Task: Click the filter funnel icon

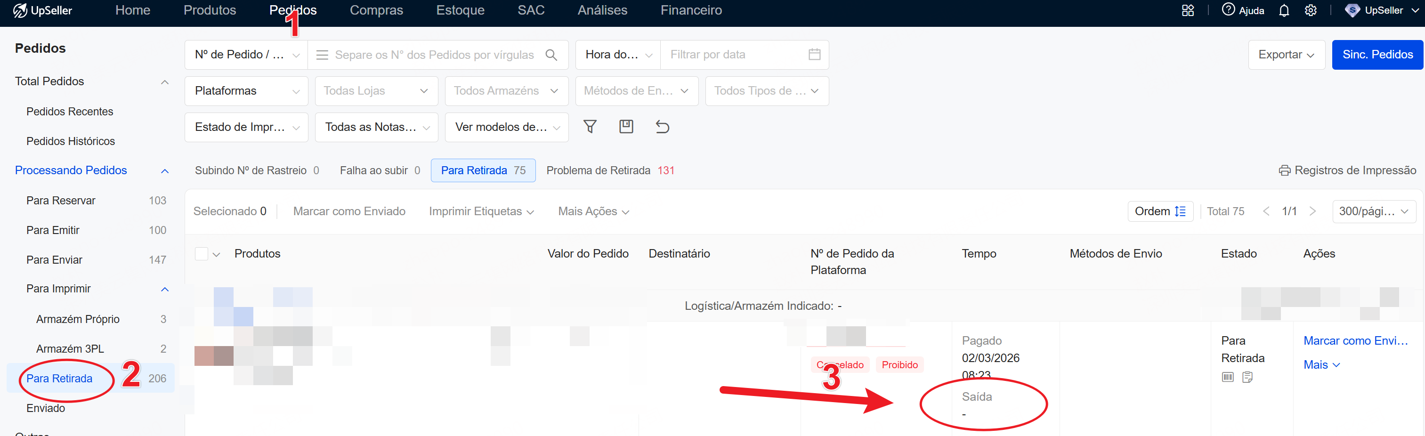Action: 590,127
